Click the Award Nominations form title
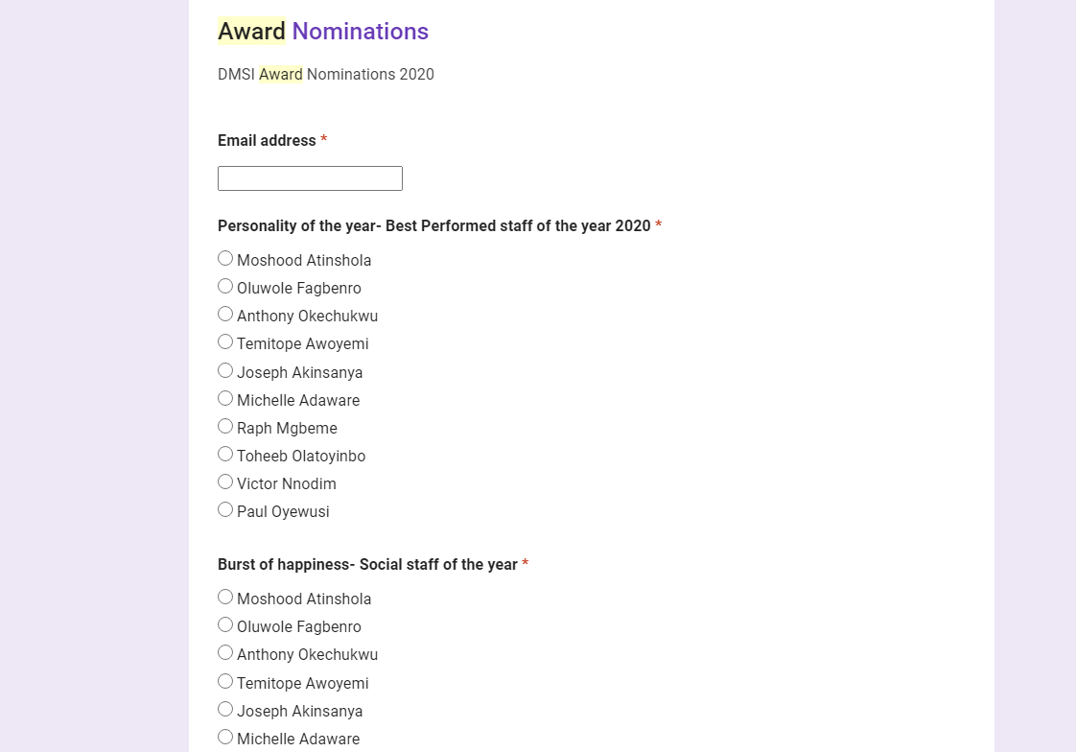The height and width of the screenshot is (752, 1076). 323,32
